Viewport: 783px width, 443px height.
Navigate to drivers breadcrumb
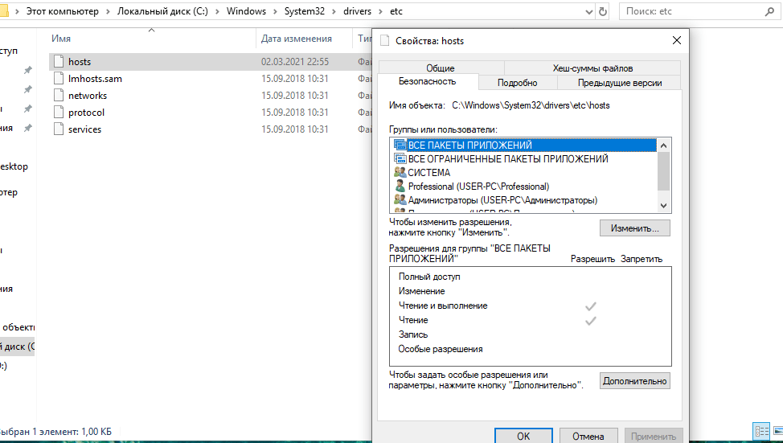point(358,11)
